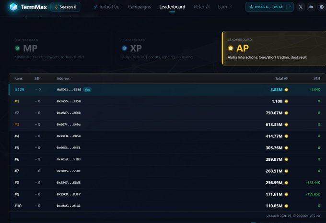
Task: Click rank #6 address 0x705d...53D3
Action: (69, 159)
